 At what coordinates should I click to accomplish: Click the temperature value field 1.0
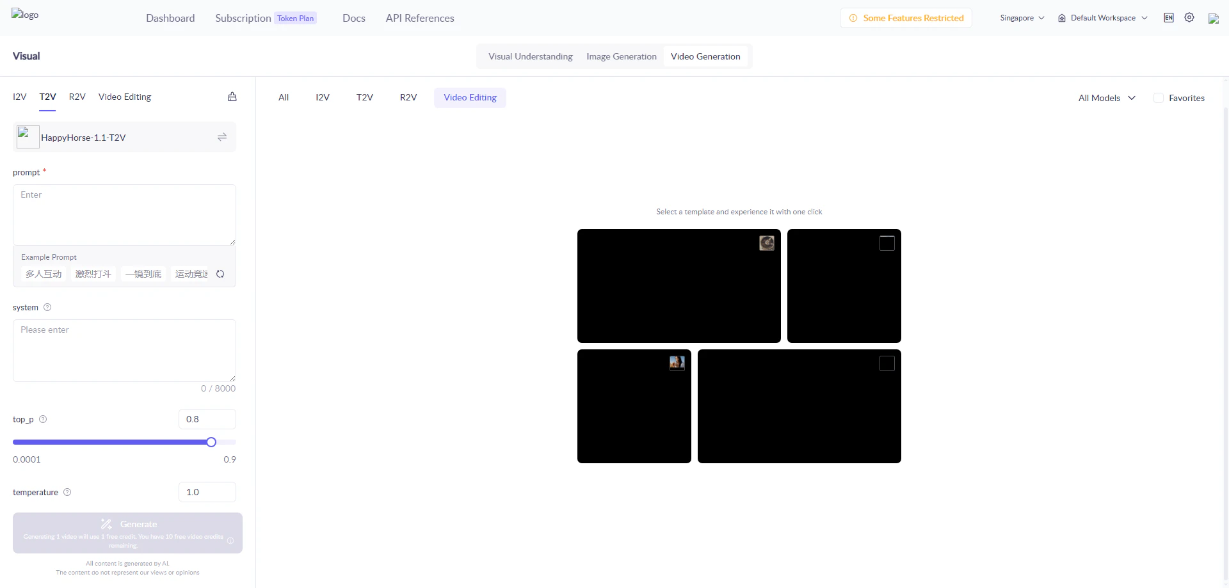pos(207,492)
